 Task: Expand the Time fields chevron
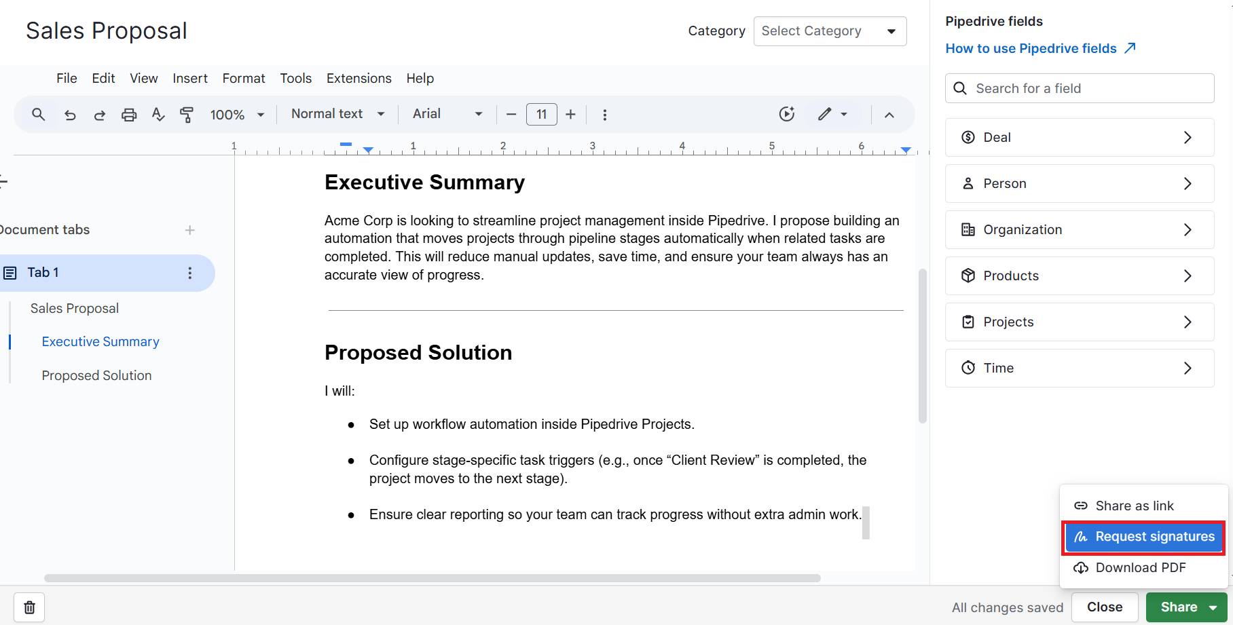point(1188,368)
